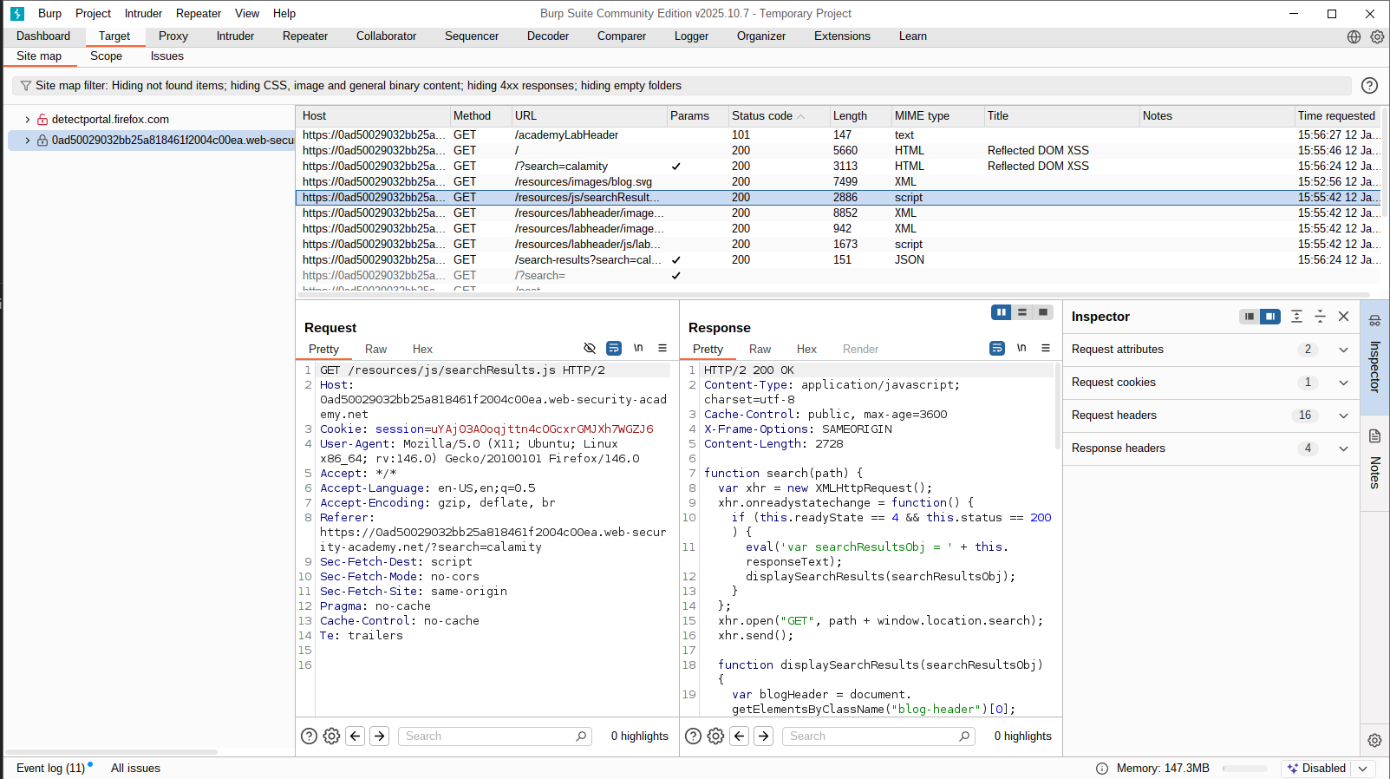Close the Inspector panel
This screenshot has height=779, width=1390.
click(1343, 317)
